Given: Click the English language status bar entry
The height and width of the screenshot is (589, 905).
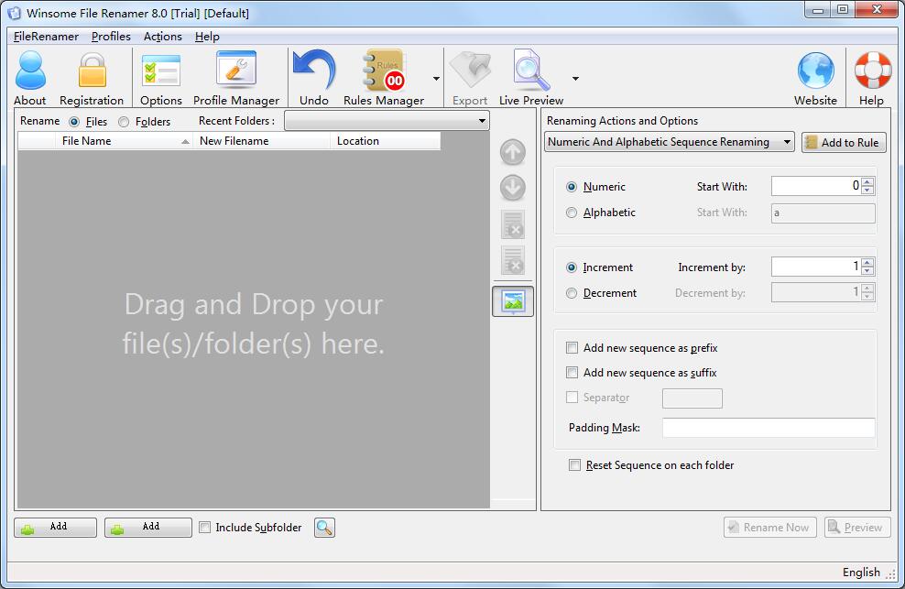Looking at the screenshot, I should [x=860, y=573].
